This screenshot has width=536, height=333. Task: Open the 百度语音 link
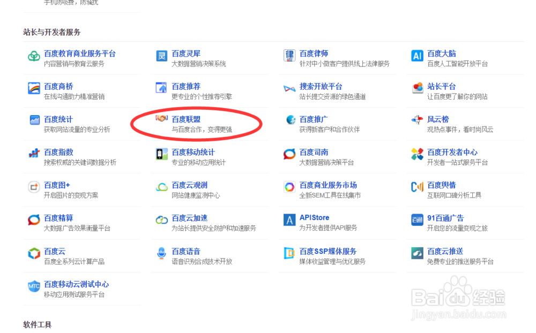[x=186, y=252]
